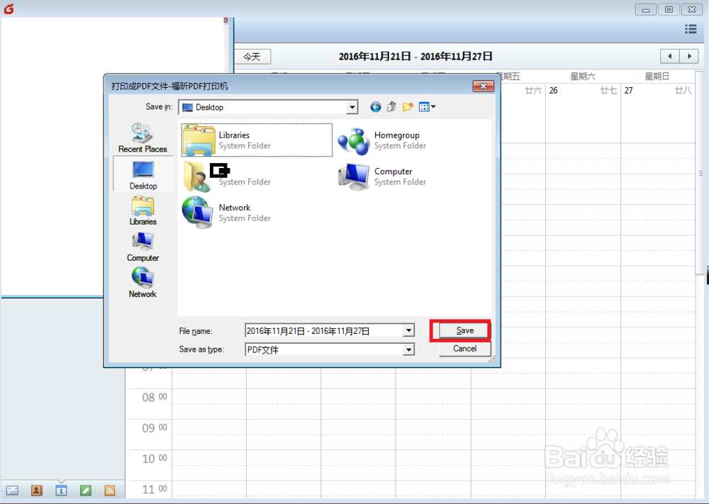Select day 26 in calendar header
709x504 pixels.
pos(554,91)
